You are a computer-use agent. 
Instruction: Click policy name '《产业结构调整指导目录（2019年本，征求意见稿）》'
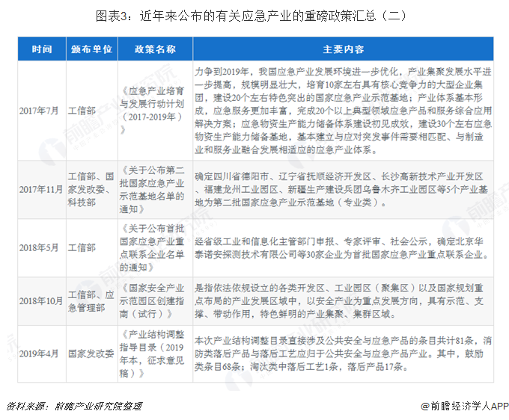(x=152, y=353)
